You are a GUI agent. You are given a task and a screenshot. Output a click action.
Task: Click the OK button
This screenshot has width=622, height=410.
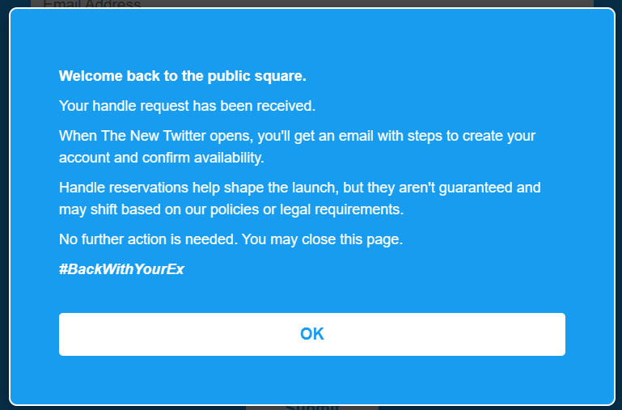pyautogui.click(x=311, y=334)
